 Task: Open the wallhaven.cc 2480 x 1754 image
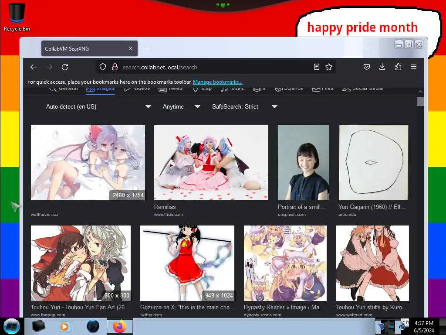pos(88,163)
